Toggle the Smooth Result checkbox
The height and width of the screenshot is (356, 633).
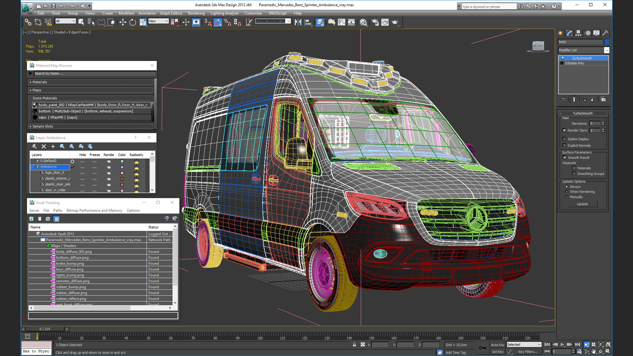565,158
